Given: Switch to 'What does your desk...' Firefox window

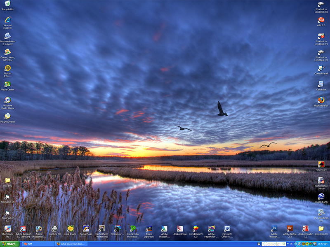Looking at the screenshot, I should coord(71,244).
